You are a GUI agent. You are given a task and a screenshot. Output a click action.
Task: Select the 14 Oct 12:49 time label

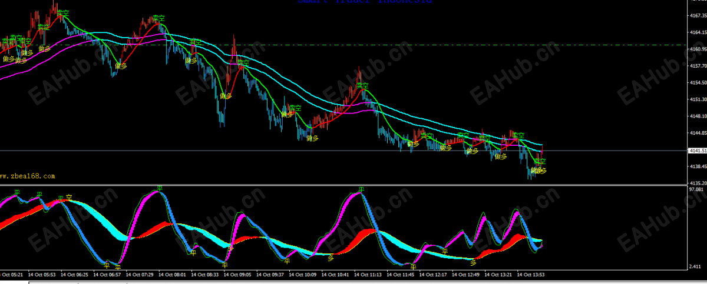465,275
